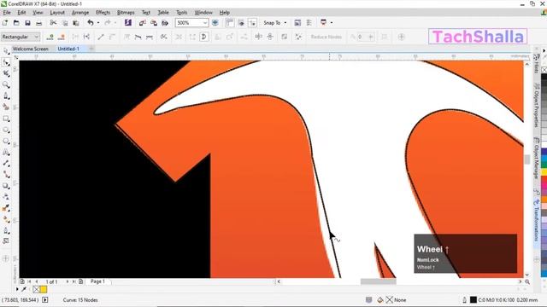The width and height of the screenshot is (547, 307).
Task: Open the Object Properties docker tab
Action: pyautogui.click(x=536, y=105)
